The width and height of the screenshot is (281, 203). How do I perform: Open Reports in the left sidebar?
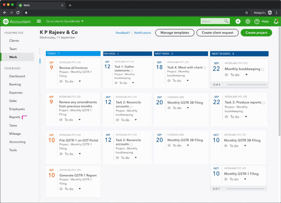(x=15, y=117)
